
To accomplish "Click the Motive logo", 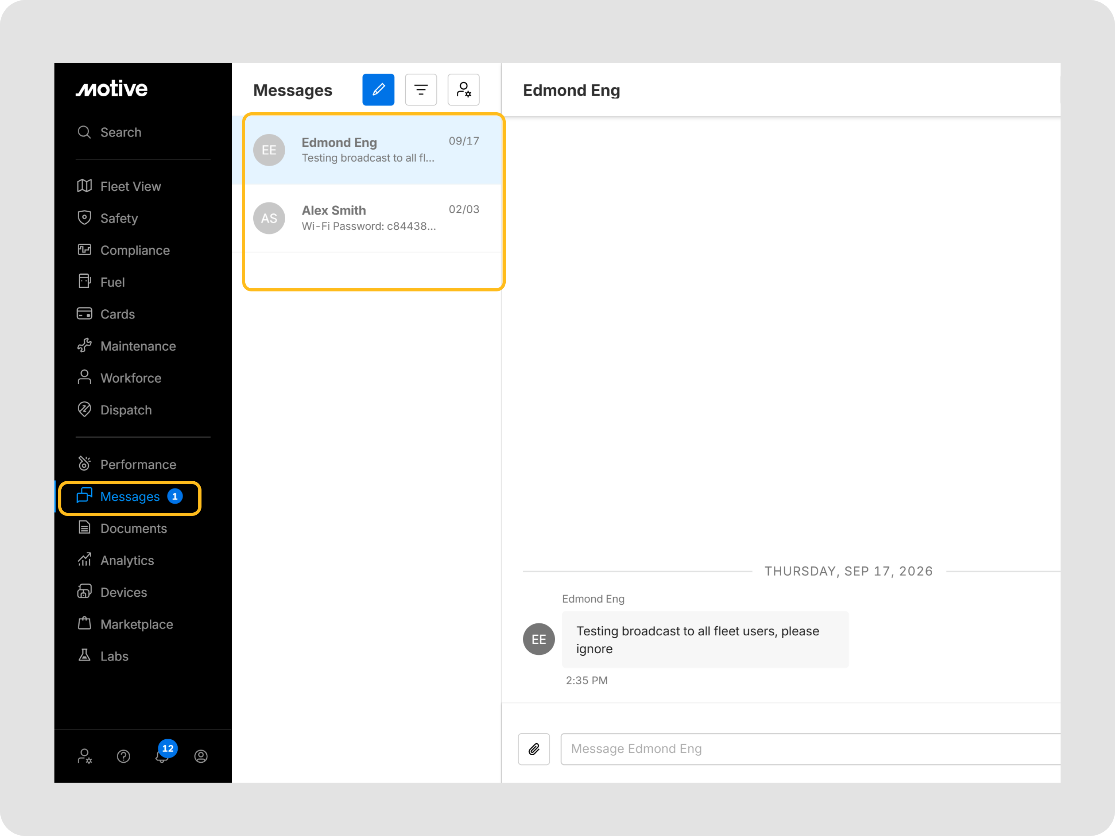I will [111, 89].
